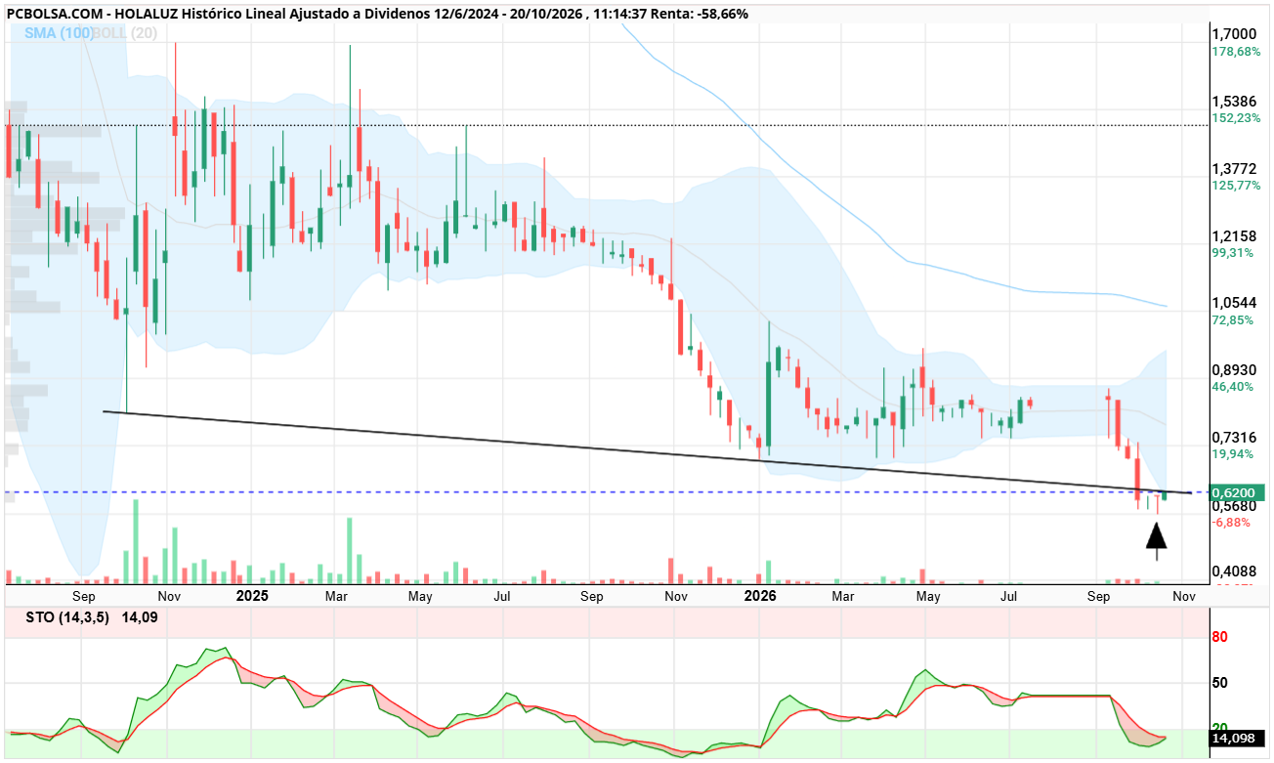Select the 1,3772 price level
The image size is (1274, 763).
[x=1234, y=169]
